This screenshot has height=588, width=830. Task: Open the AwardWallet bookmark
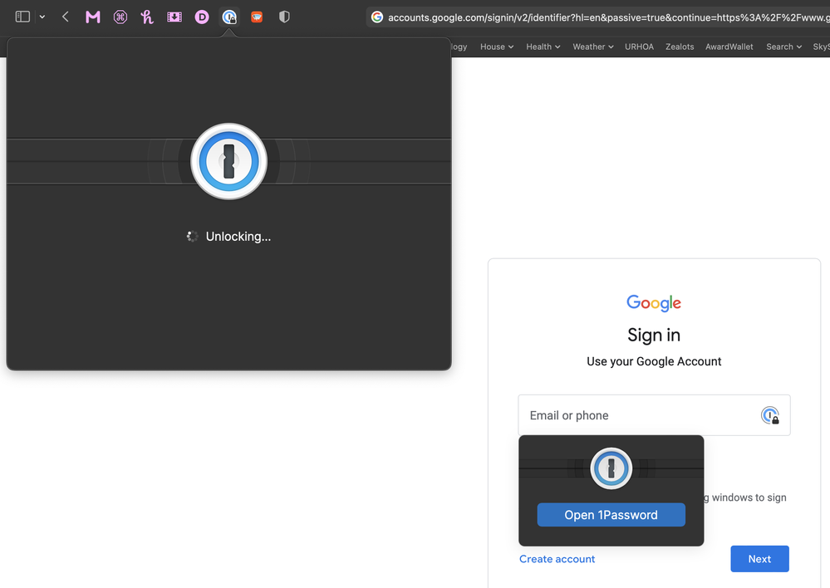coord(729,47)
